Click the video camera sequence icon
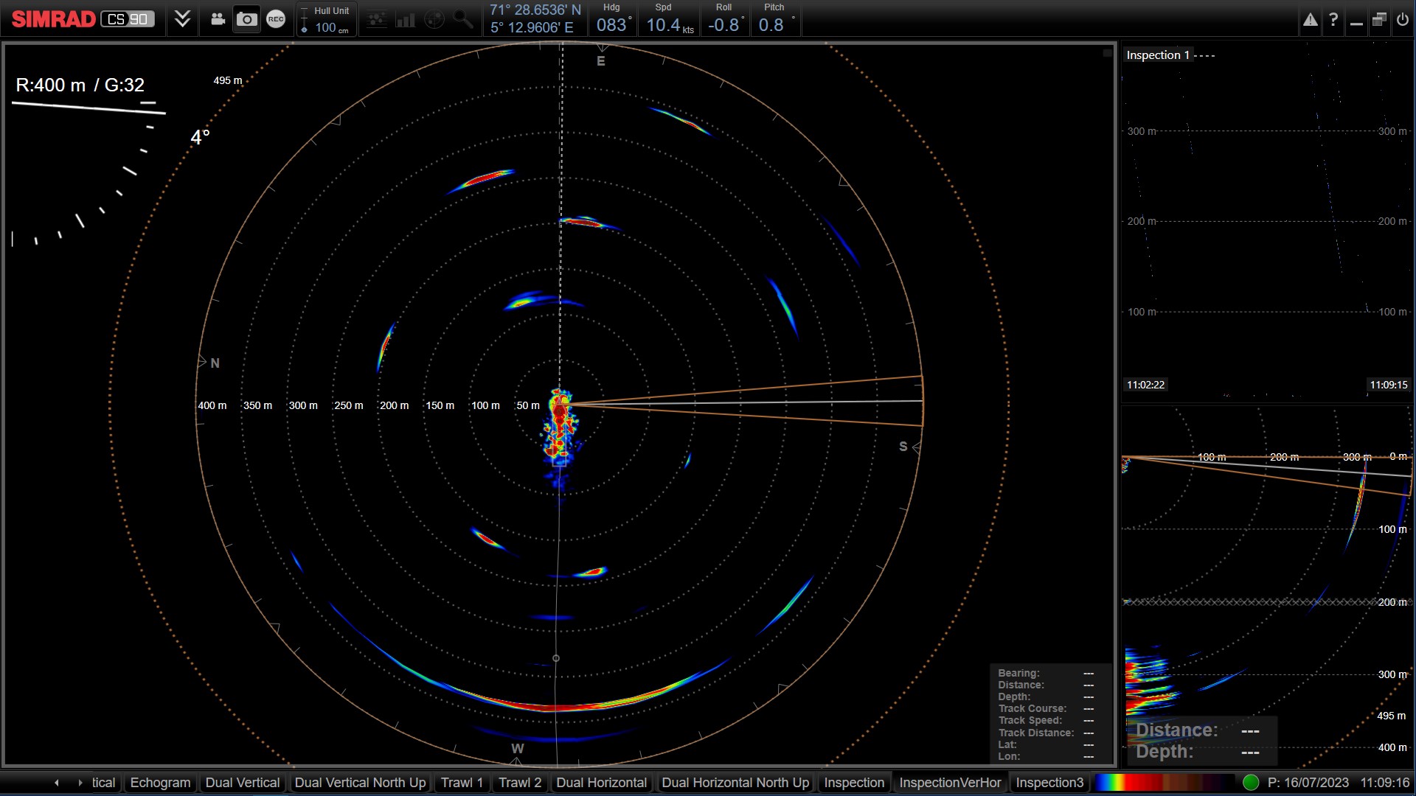The image size is (1416, 796). 218,19
